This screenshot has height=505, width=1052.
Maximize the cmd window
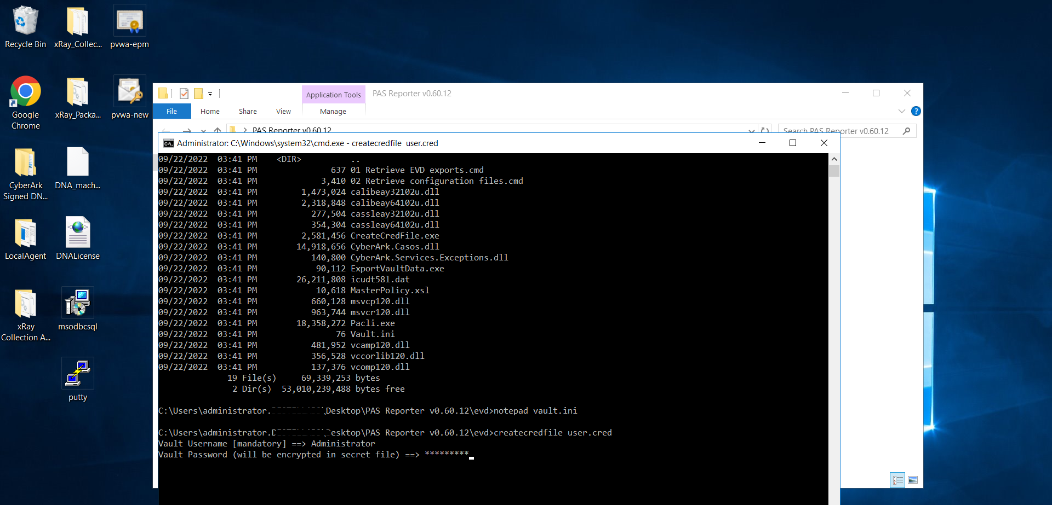point(792,143)
